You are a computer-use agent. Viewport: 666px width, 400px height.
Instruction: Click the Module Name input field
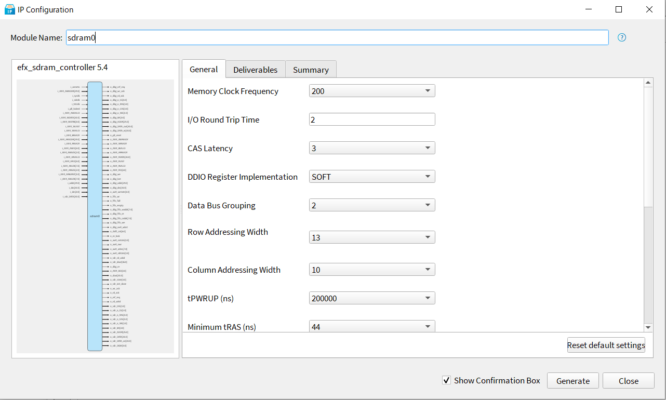pyautogui.click(x=337, y=37)
